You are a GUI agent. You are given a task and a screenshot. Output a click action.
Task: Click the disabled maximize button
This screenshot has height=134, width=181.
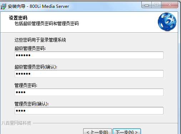(x=156, y=5)
